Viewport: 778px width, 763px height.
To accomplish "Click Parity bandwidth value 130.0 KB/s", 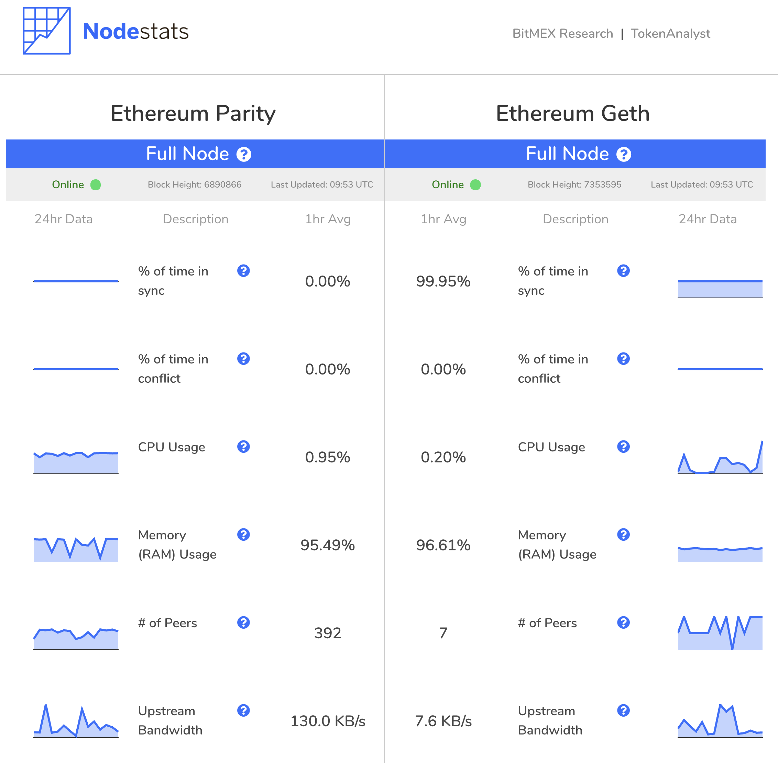I will click(328, 721).
